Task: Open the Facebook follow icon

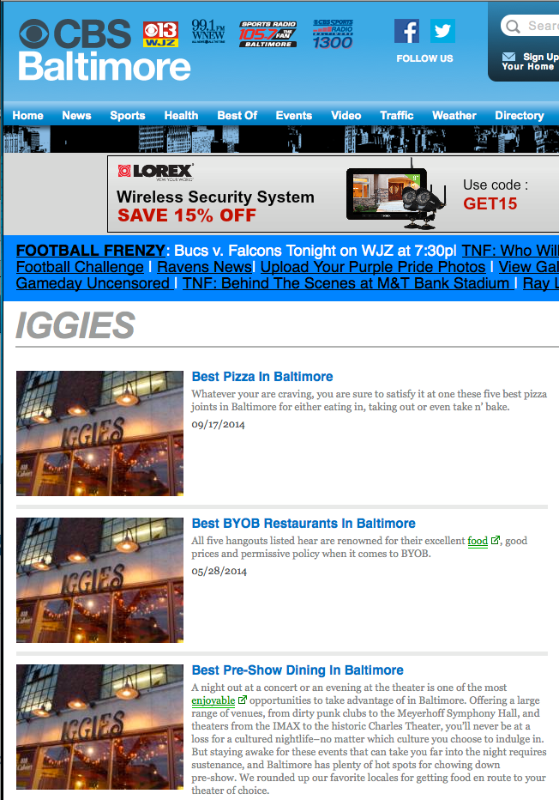Action: pyautogui.click(x=406, y=31)
